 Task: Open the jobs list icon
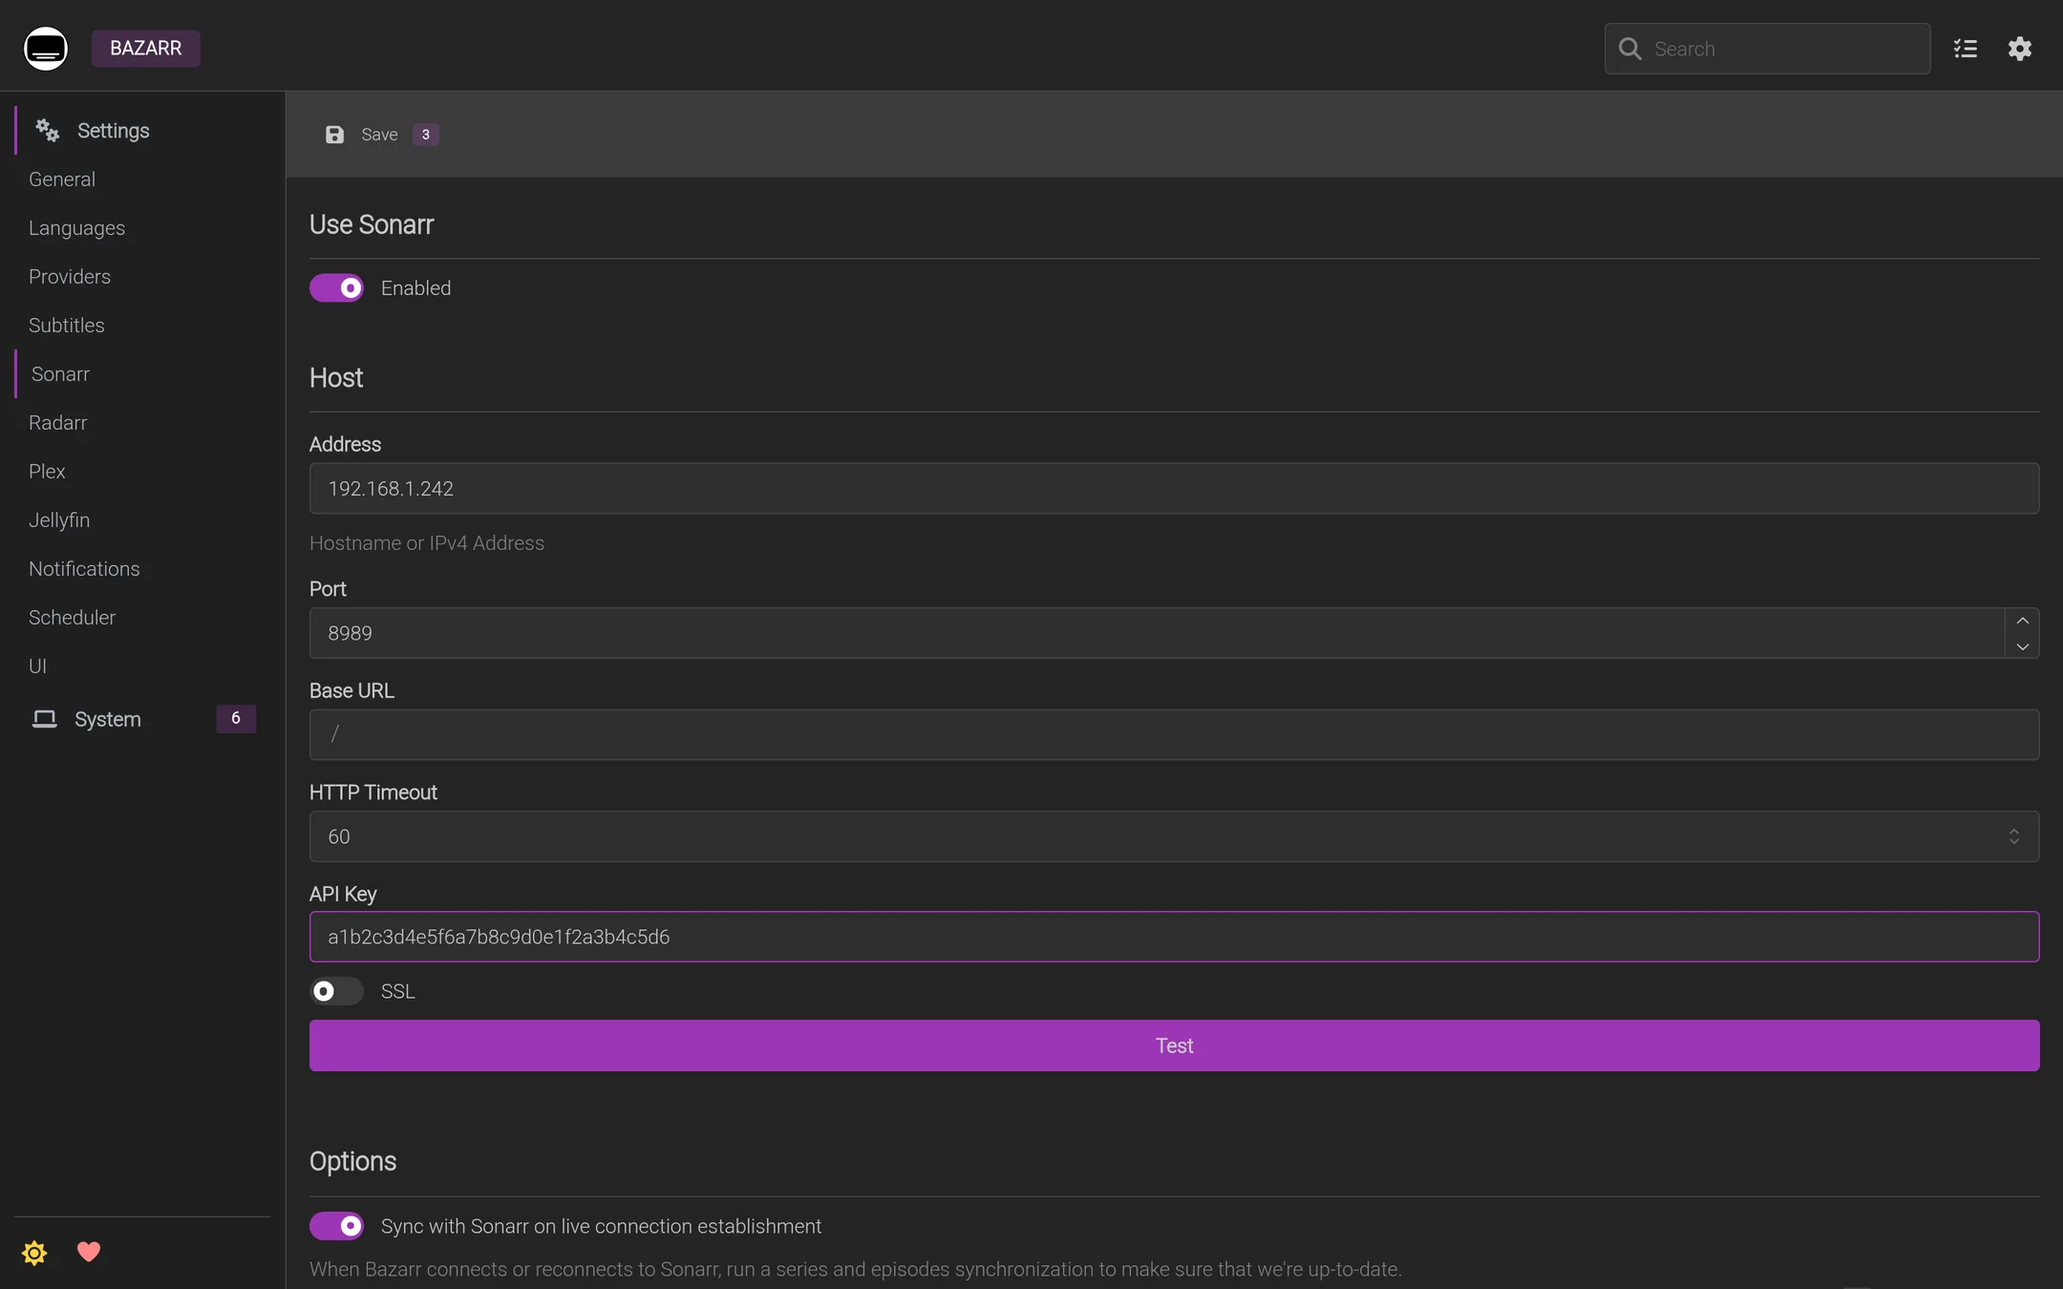(x=1966, y=49)
